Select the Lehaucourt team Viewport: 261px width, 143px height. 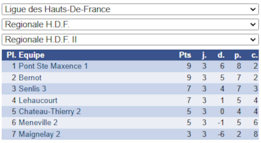click(38, 100)
